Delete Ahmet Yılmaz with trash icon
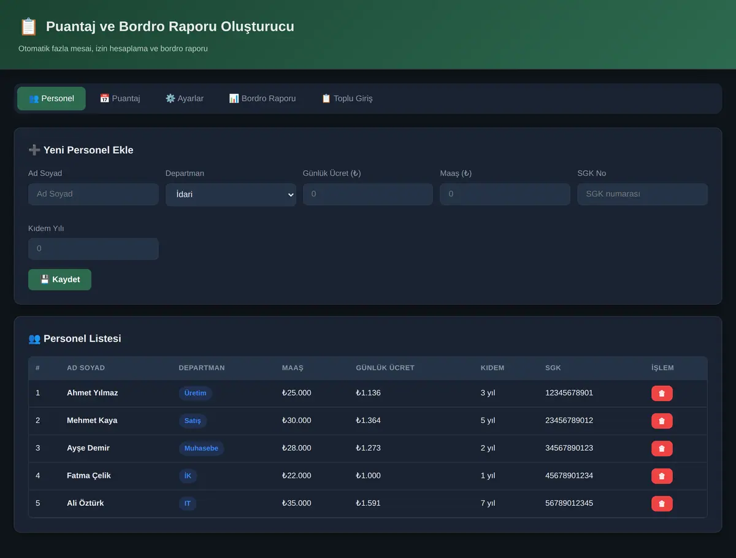Viewport: 736px width, 558px height. (x=662, y=393)
